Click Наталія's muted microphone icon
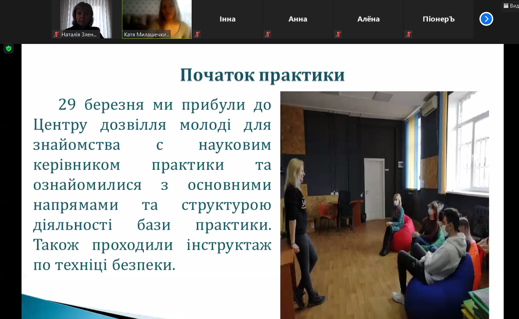519x319 pixels. click(56, 34)
